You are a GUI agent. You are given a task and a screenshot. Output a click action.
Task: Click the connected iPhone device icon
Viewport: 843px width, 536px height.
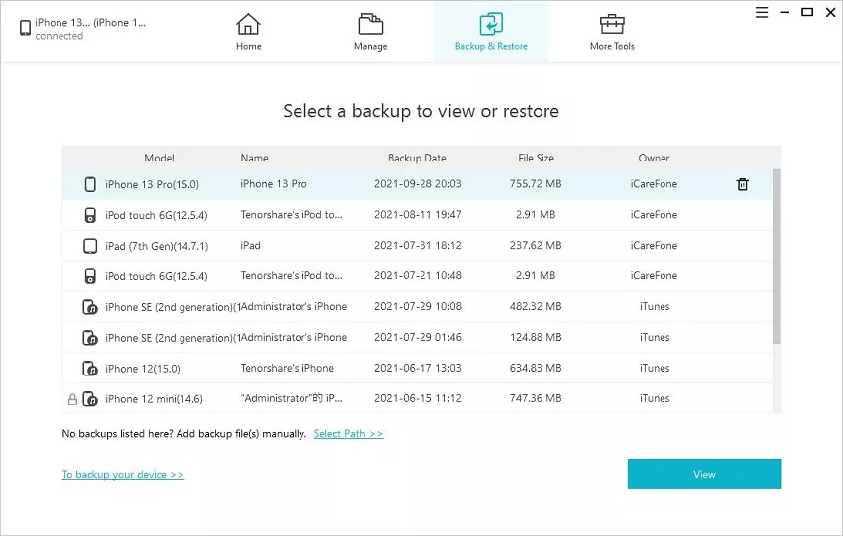coord(24,28)
